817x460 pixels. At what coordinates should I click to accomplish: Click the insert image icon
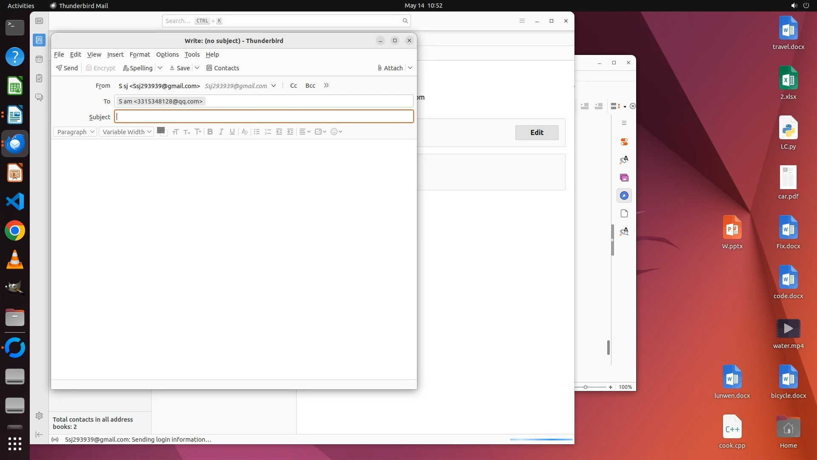pyautogui.click(x=320, y=132)
